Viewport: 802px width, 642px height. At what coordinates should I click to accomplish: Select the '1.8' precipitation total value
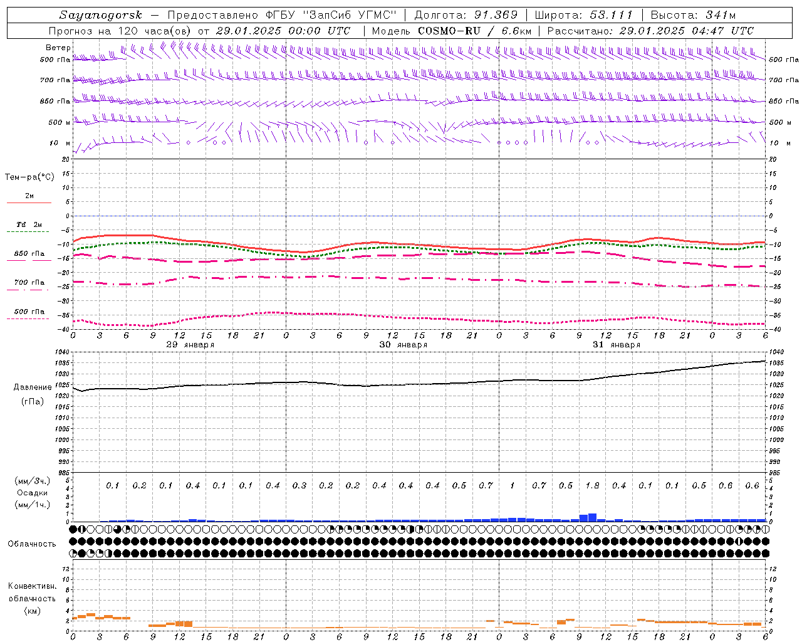pyautogui.click(x=592, y=486)
